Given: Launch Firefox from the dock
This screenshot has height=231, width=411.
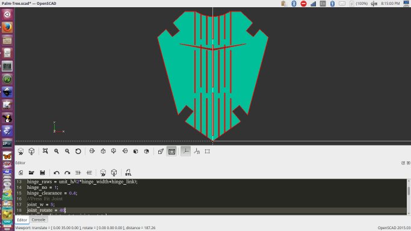Looking at the screenshot, I should [x=7, y=28].
